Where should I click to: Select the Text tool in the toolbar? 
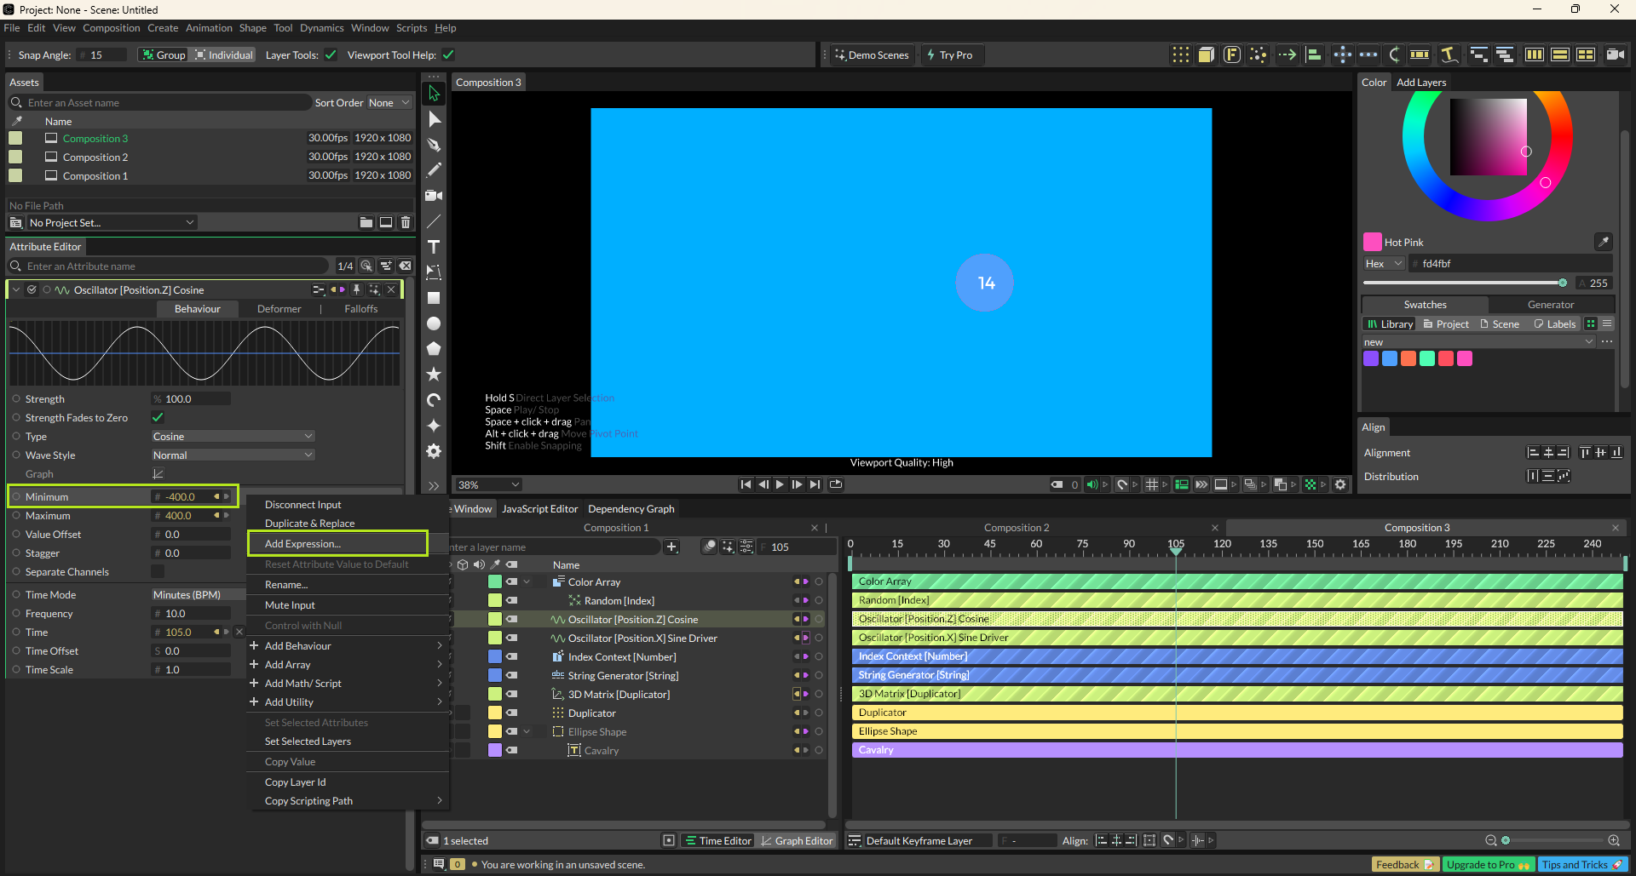point(434,247)
